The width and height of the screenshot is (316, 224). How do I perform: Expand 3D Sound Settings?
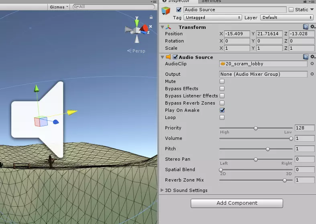click(x=162, y=190)
